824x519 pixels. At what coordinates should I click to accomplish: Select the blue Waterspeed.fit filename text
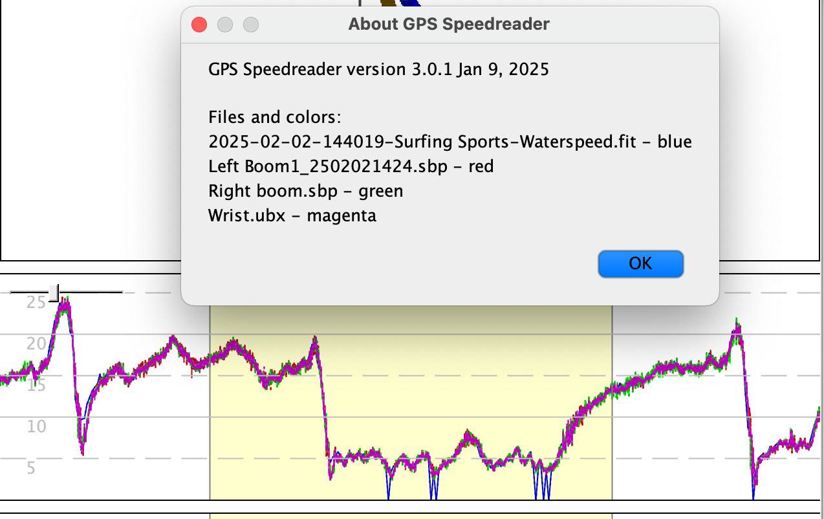451,141
